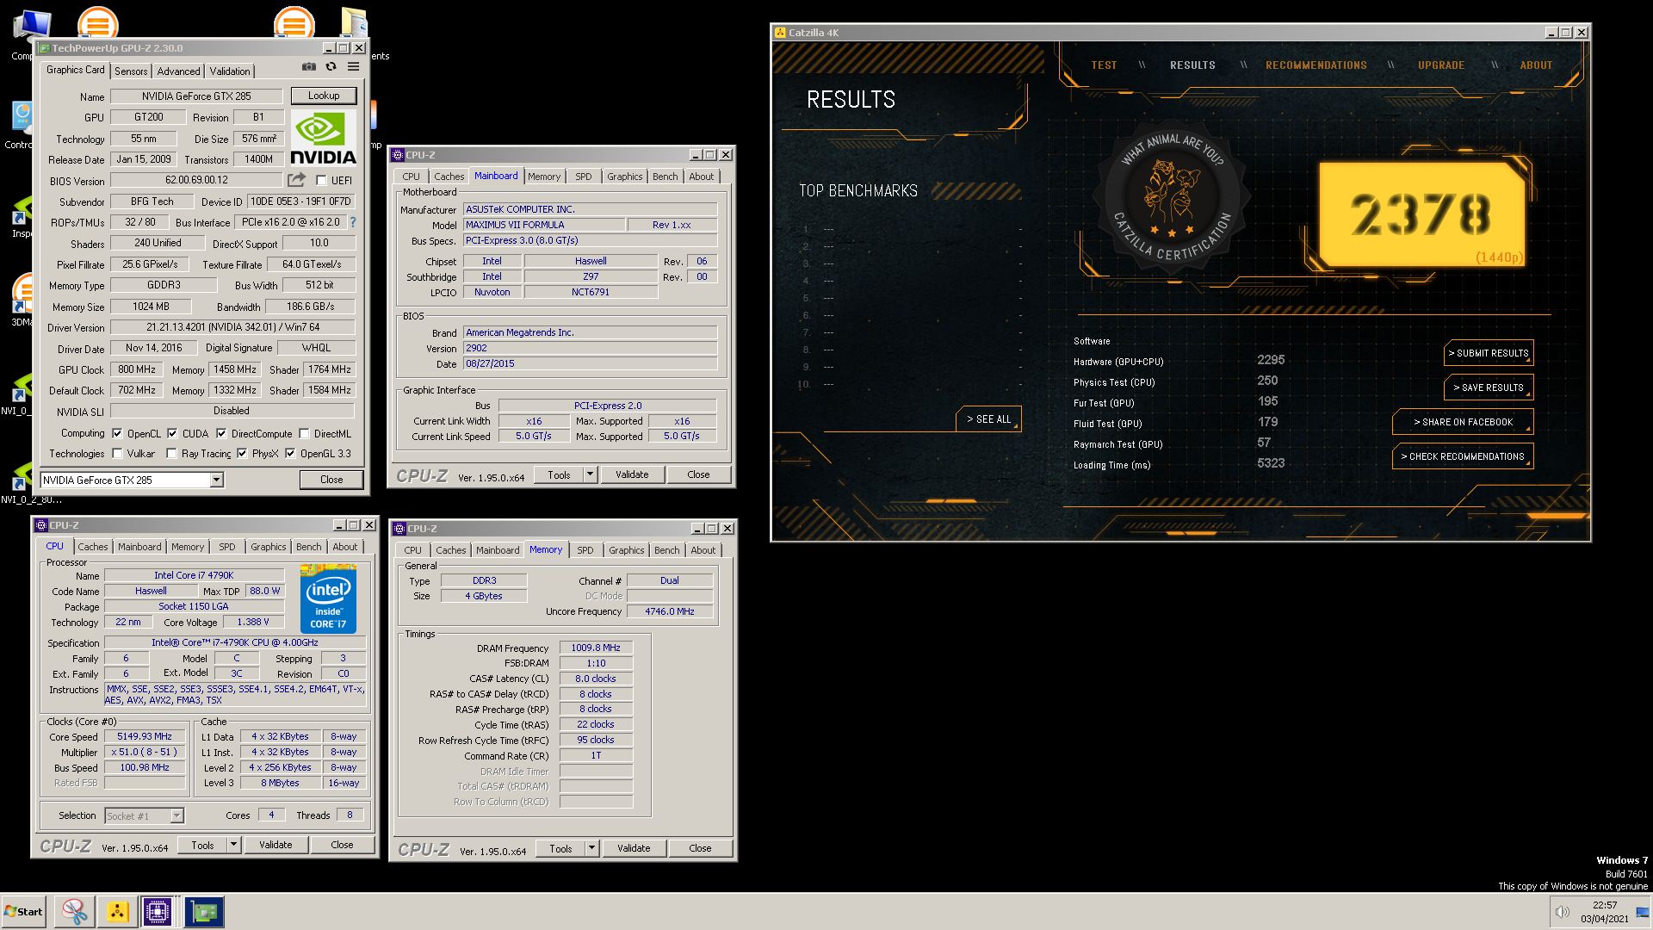This screenshot has height=930, width=1653.
Task: Open the GPU-Z hamburger menu icon
Action: point(353,67)
